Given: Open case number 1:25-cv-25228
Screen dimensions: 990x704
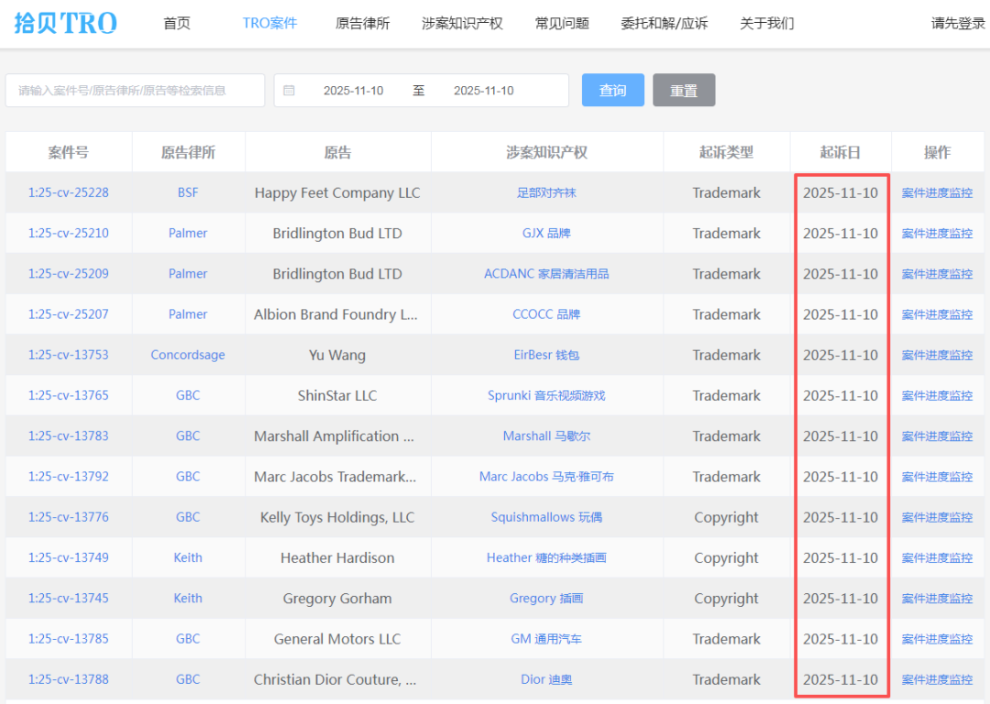Looking at the screenshot, I should (69, 192).
